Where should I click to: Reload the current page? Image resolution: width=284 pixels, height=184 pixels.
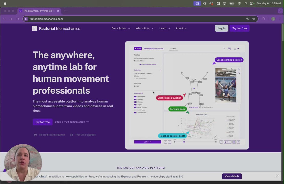(x=18, y=19)
